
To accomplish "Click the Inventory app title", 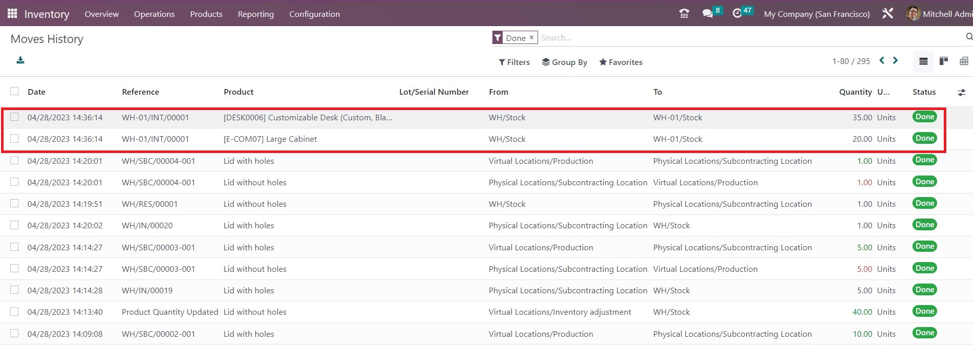I will (47, 14).
